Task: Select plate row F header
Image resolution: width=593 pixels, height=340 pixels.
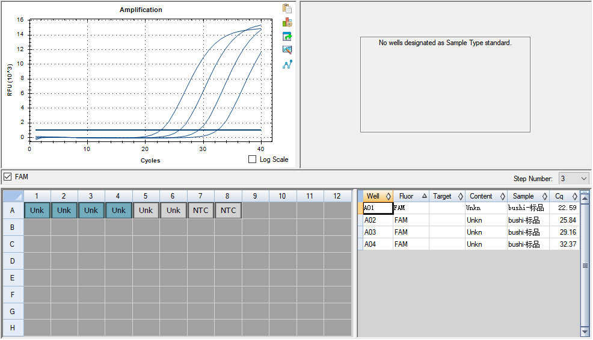Action: point(13,294)
